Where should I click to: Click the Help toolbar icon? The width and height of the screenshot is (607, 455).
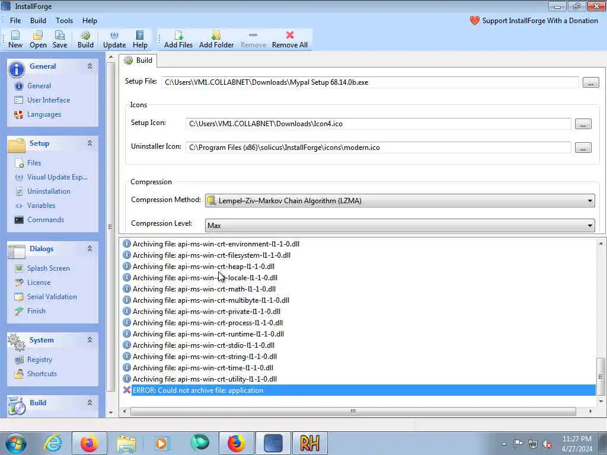click(x=140, y=40)
